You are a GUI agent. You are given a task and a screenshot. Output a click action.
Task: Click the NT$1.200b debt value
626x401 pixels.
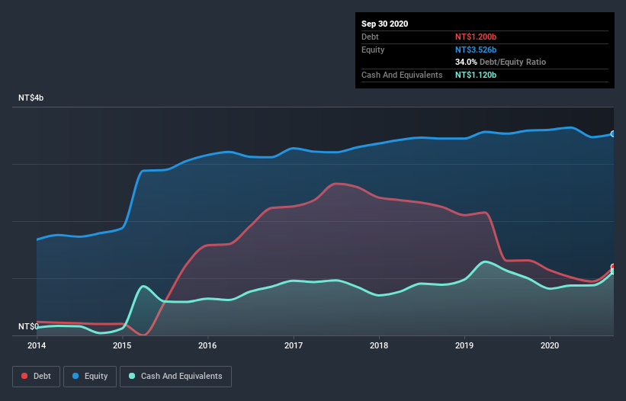[x=476, y=37]
